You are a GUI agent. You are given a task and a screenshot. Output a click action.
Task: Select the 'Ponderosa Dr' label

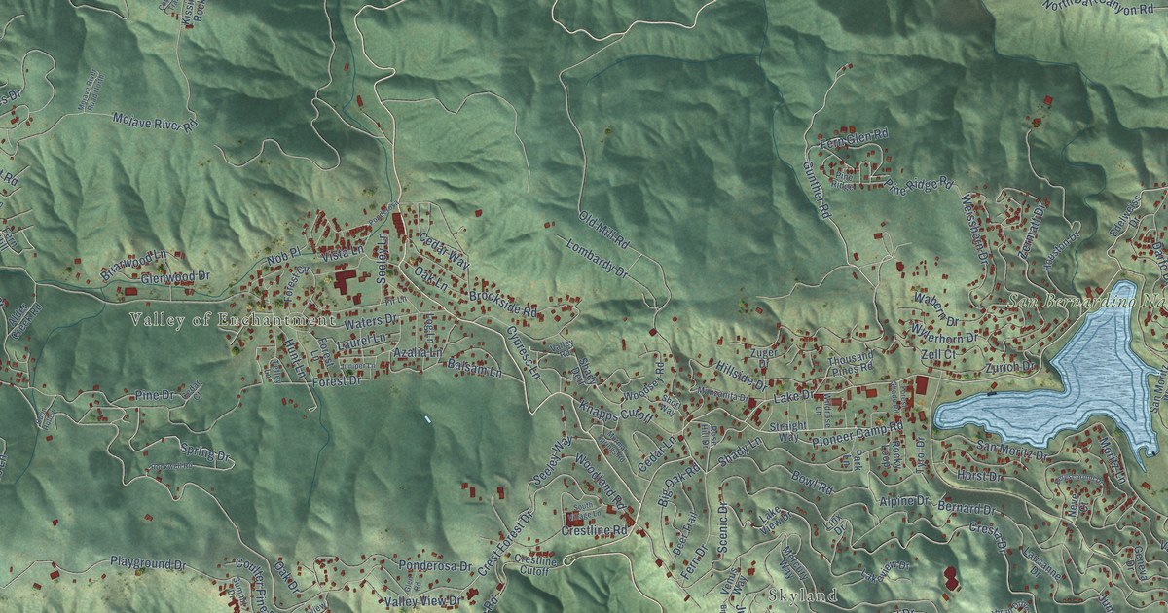pyautogui.click(x=434, y=563)
